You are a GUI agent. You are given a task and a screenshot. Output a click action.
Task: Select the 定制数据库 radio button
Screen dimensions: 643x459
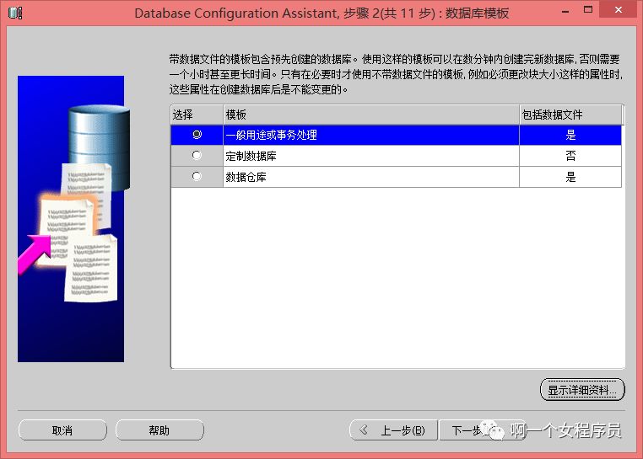[x=197, y=156]
